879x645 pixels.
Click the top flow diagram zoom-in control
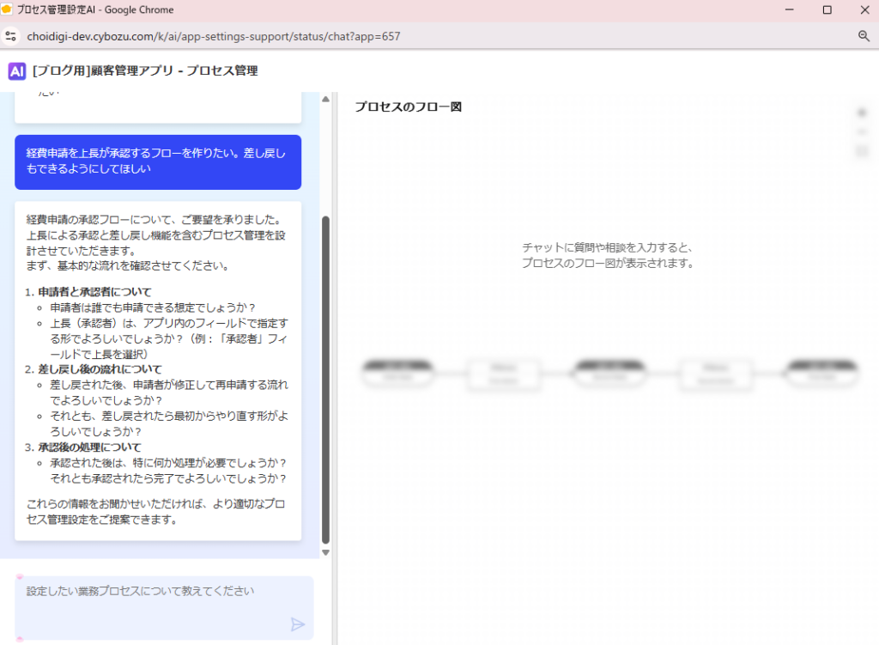click(x=862, y=113)
